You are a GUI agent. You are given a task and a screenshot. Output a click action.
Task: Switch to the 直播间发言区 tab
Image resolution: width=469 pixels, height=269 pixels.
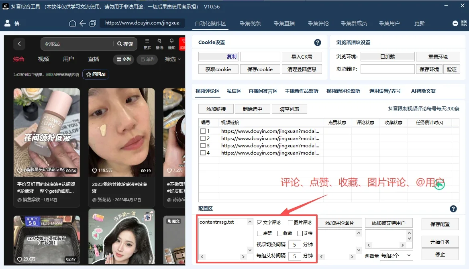coord(263,91)
